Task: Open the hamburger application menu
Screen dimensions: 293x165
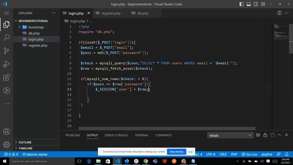Action: 6,13
